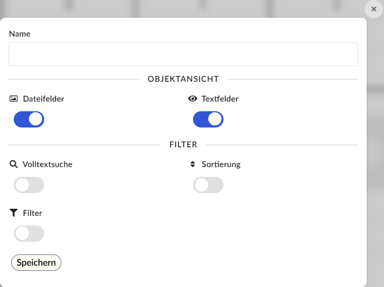
Task: Focus the Name text input field
Action: [x=183, y=54]
